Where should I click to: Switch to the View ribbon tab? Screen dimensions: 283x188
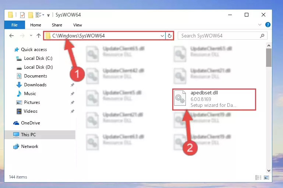click(x=78, y=25)
